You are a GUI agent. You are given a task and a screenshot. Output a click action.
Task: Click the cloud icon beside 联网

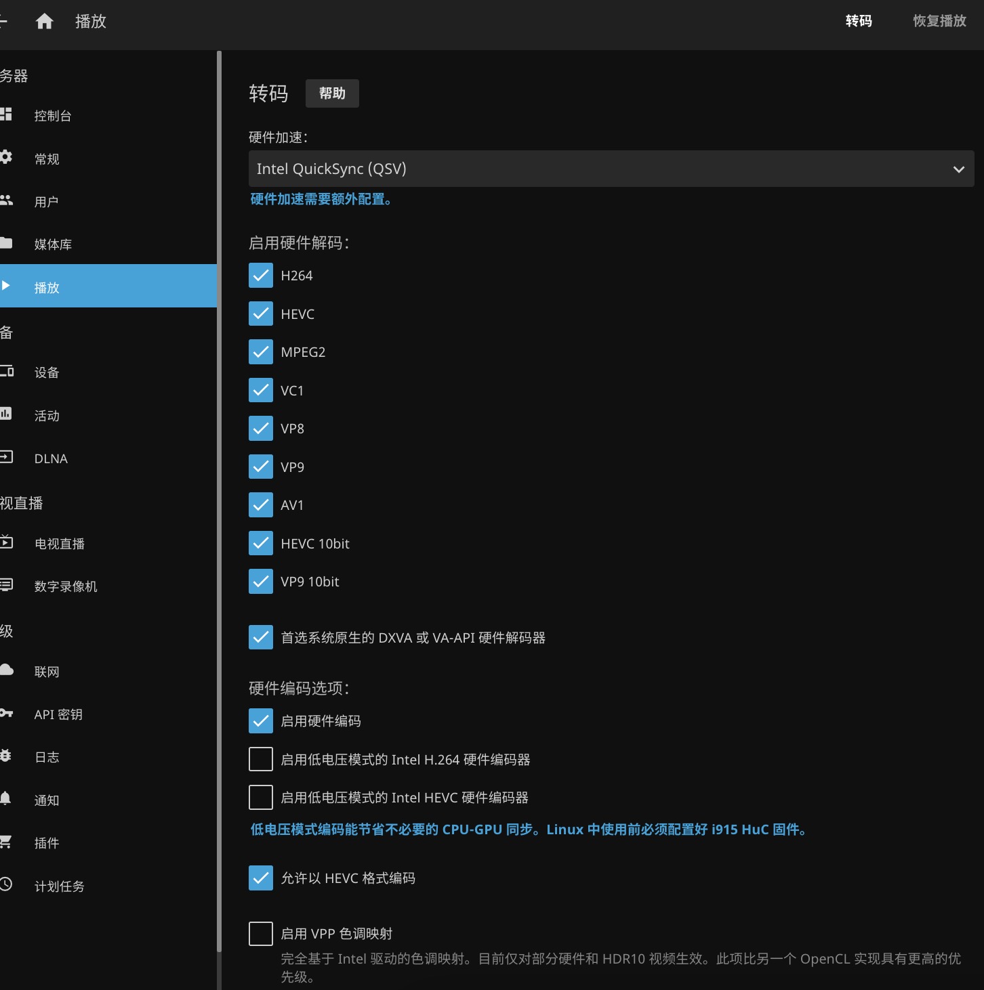6,670
